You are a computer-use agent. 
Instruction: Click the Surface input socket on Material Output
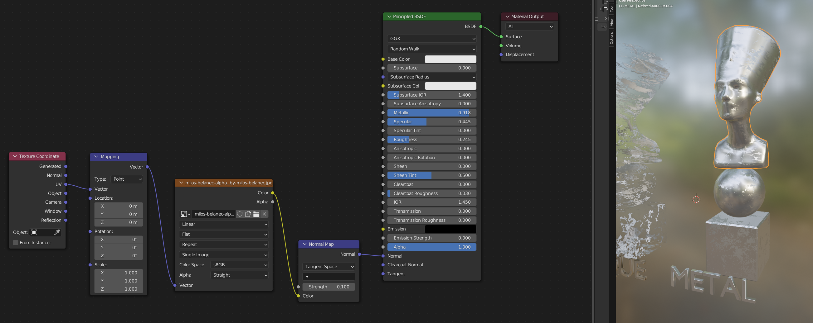point(501,37)
